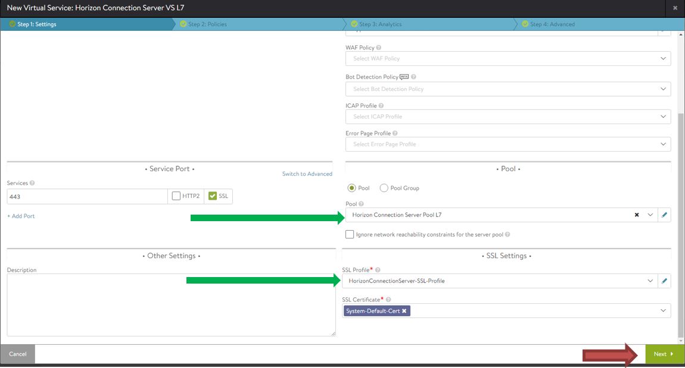
Task: Go to Step 4: Advanced tab
Action: click(599, 24)
